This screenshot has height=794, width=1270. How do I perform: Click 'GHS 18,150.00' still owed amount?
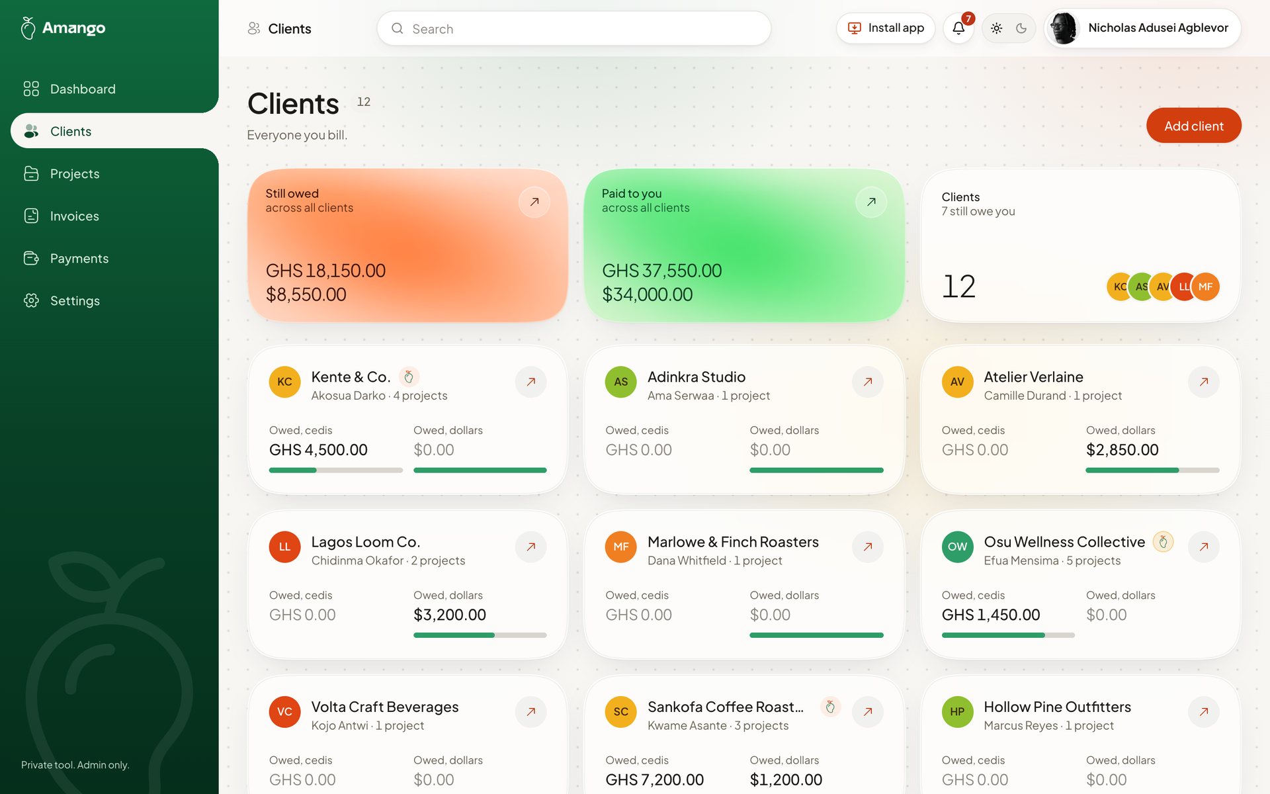[325, 271]
